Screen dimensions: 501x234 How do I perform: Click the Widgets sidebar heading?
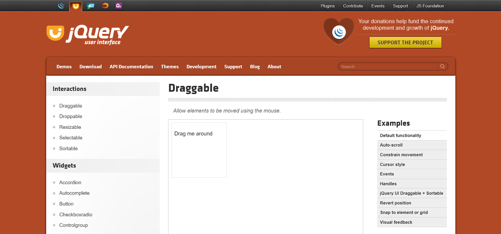pos(64,166)
